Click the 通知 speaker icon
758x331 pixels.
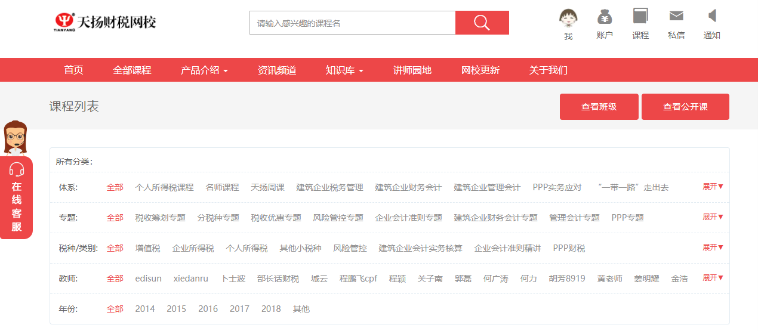point(711,16)
